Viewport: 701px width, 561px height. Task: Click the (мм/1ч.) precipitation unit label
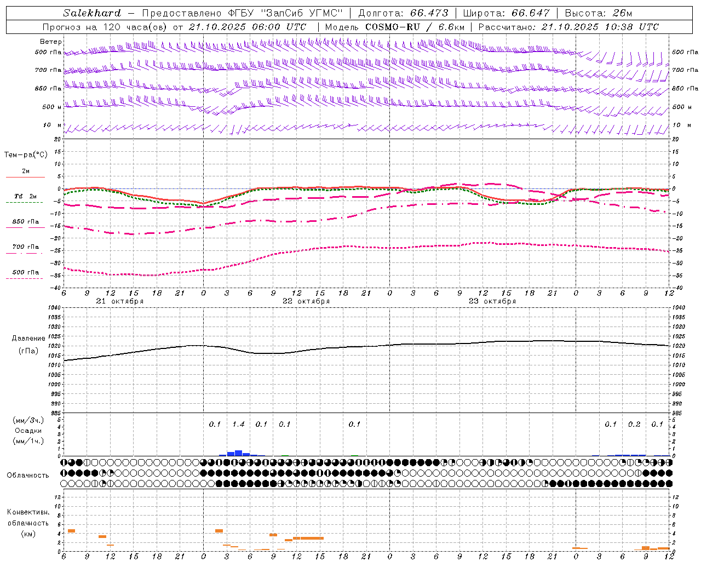click(28, 440)
